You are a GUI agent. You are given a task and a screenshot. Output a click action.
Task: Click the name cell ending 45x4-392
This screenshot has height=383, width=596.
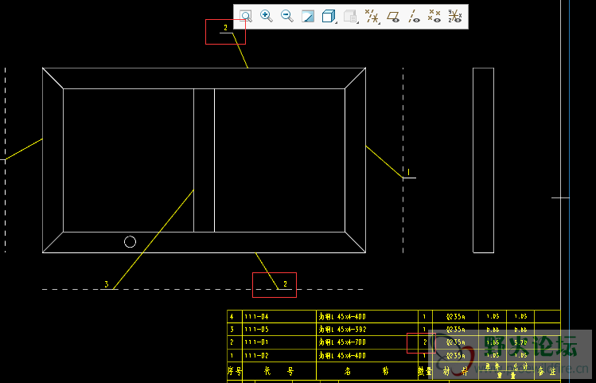tap(367, 330)
